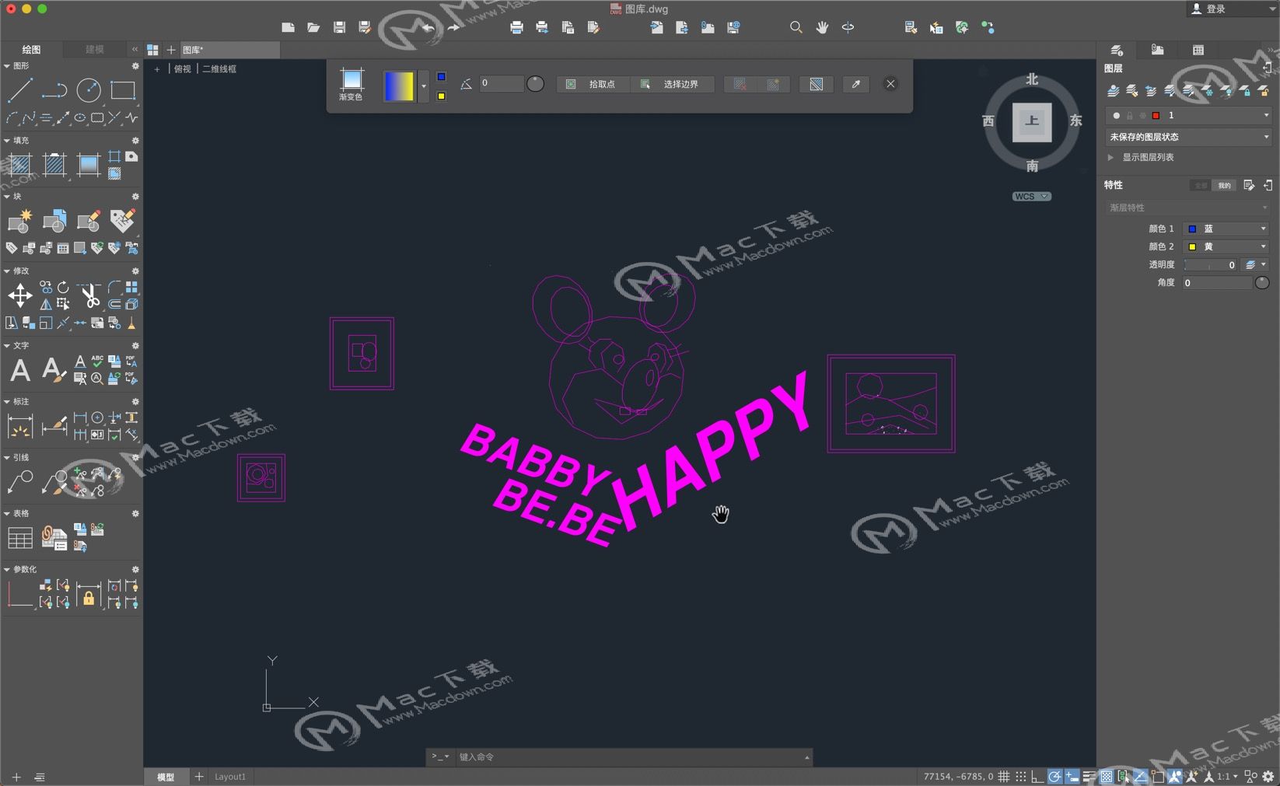Click the lock constraint icon in parametric panel

pyautogui.click(x=89, y=595)
